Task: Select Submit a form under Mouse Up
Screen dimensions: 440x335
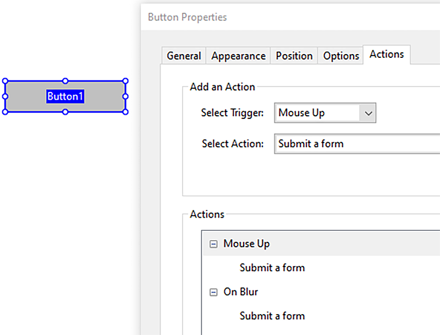Action: (x=272, y=268)
